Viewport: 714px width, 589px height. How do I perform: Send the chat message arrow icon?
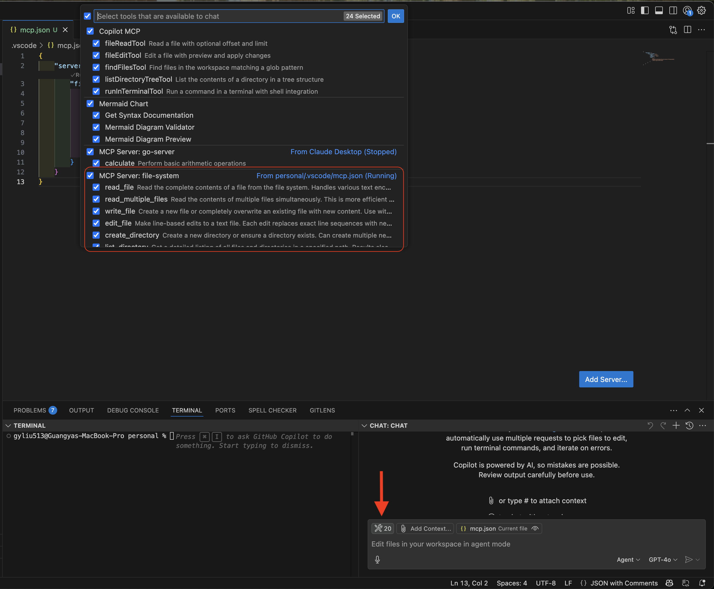pos(689,560)
